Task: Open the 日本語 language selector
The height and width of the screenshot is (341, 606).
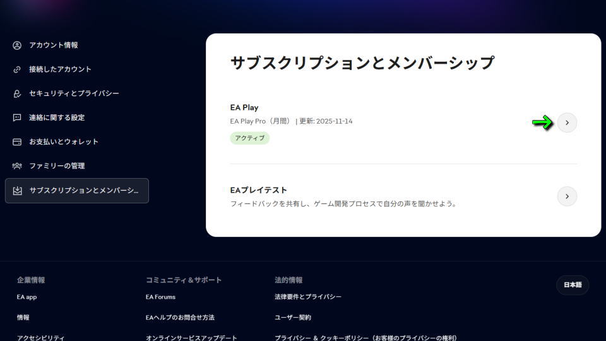Action: 573,285
